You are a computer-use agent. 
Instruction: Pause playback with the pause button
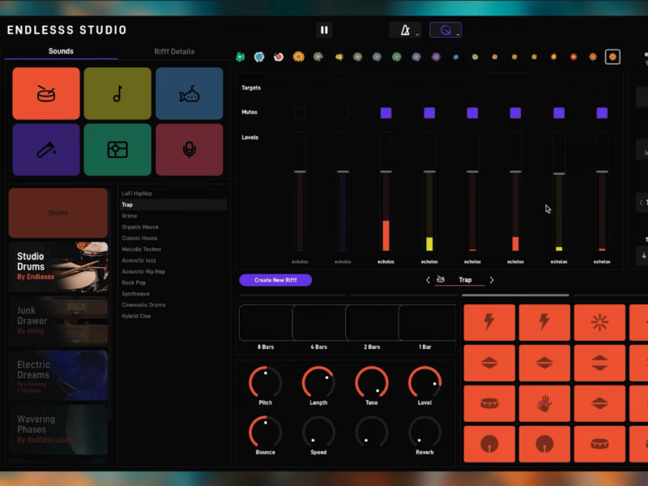[x=324, y=30]
